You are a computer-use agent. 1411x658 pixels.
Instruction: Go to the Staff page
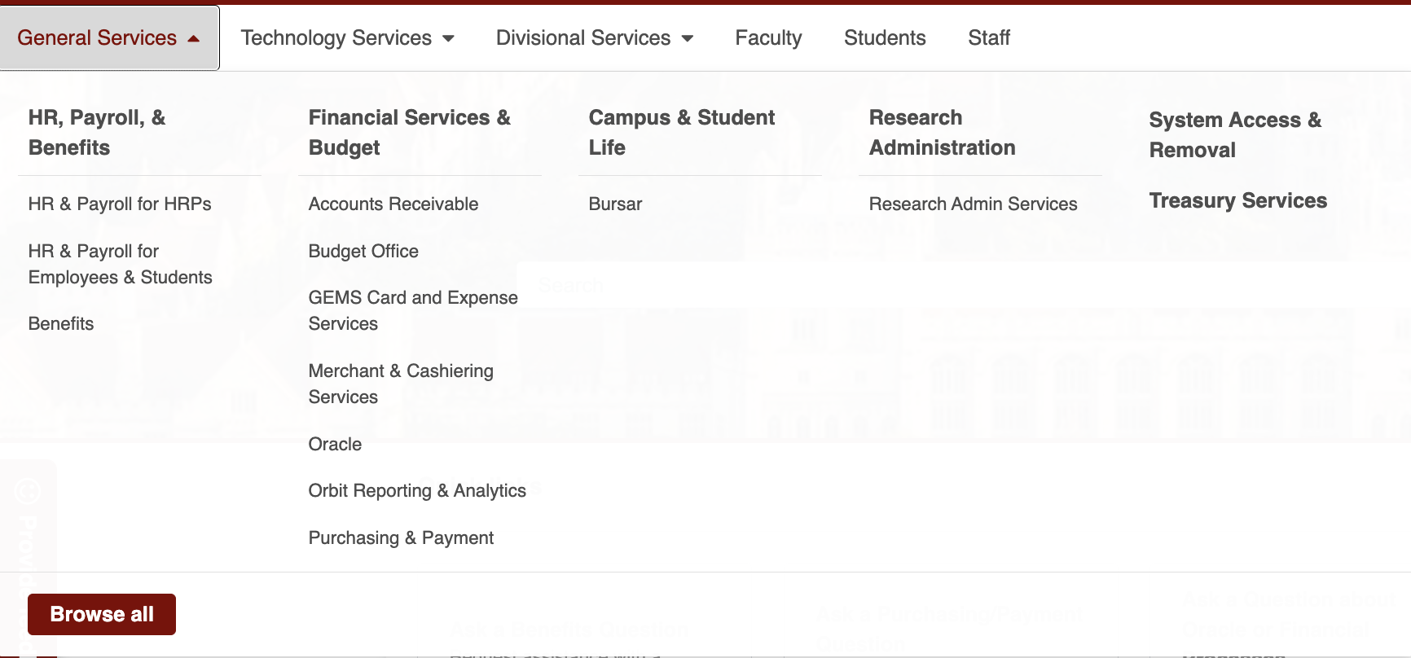988,38
